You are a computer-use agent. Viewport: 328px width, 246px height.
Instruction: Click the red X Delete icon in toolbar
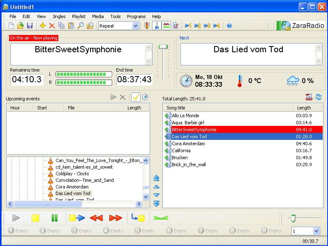[x=52, y=26]
